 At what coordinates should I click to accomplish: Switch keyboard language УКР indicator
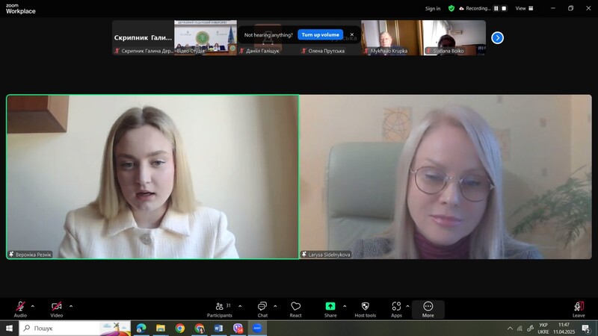pos(543,328)
